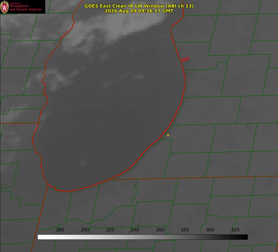
Task: Click the 280 colorbar label
Action: (x=185, y=230)
